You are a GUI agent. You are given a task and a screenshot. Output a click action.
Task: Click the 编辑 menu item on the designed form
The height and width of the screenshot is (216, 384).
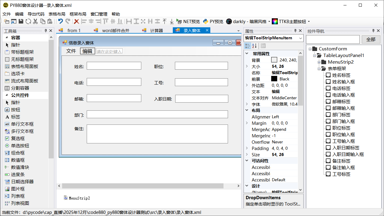click(87, 51)
